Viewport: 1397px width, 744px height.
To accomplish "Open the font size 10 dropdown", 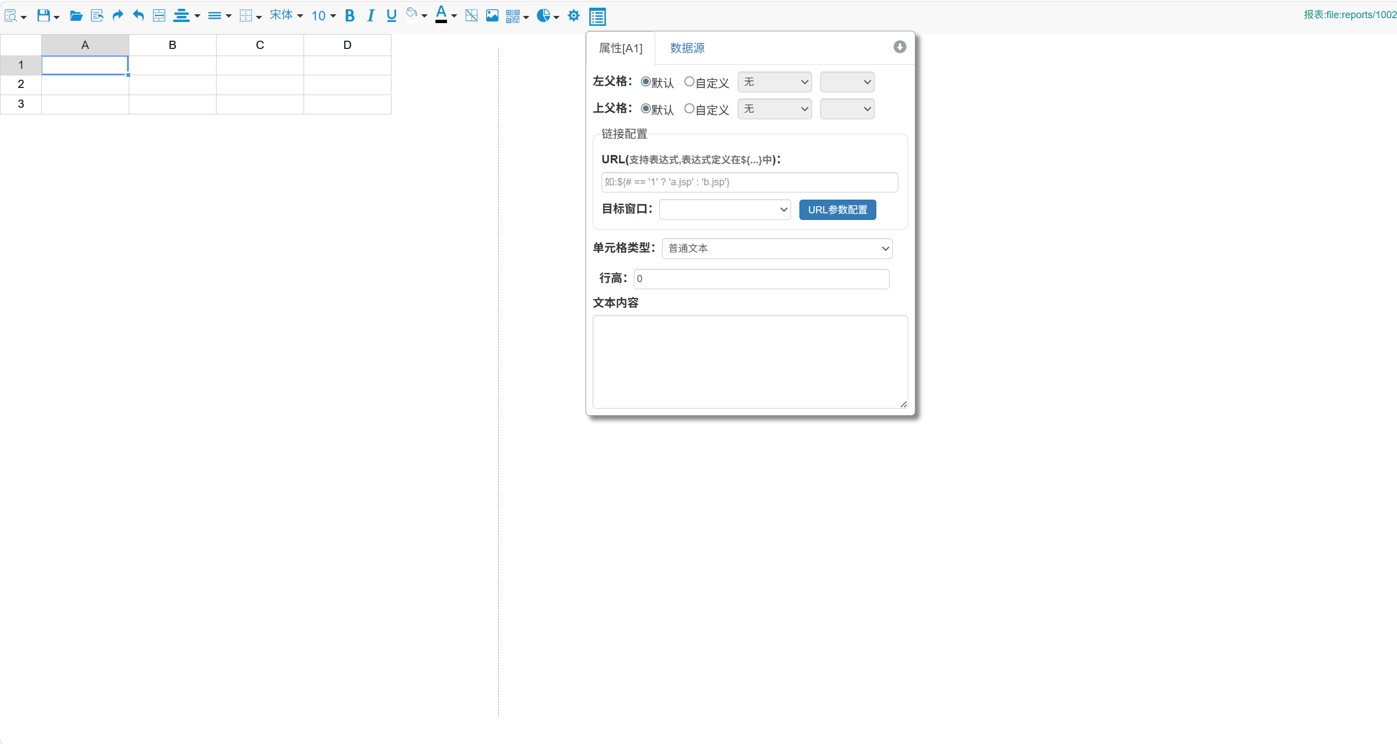I will coord(324,16).
